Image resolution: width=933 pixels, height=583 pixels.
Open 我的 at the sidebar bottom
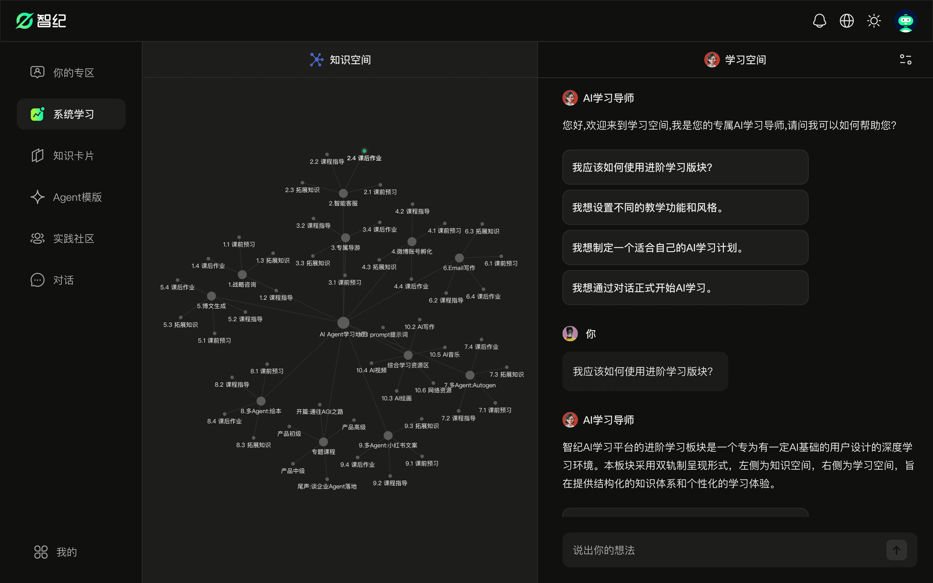(66, 552)
